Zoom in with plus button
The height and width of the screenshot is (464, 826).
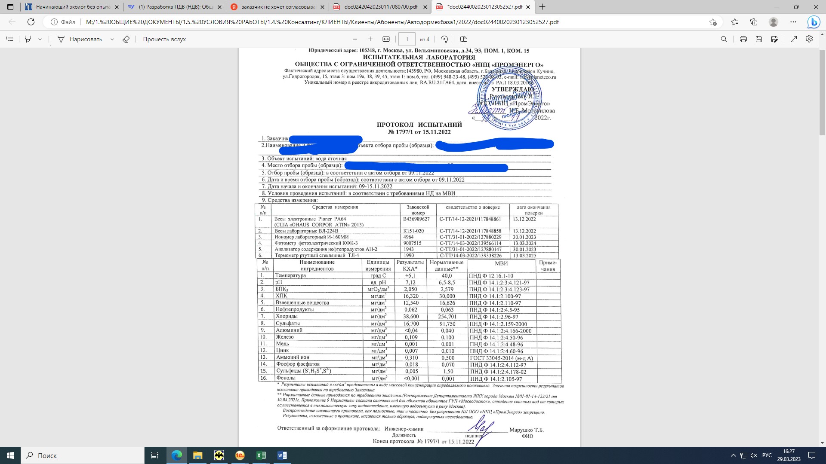point(370,39)
